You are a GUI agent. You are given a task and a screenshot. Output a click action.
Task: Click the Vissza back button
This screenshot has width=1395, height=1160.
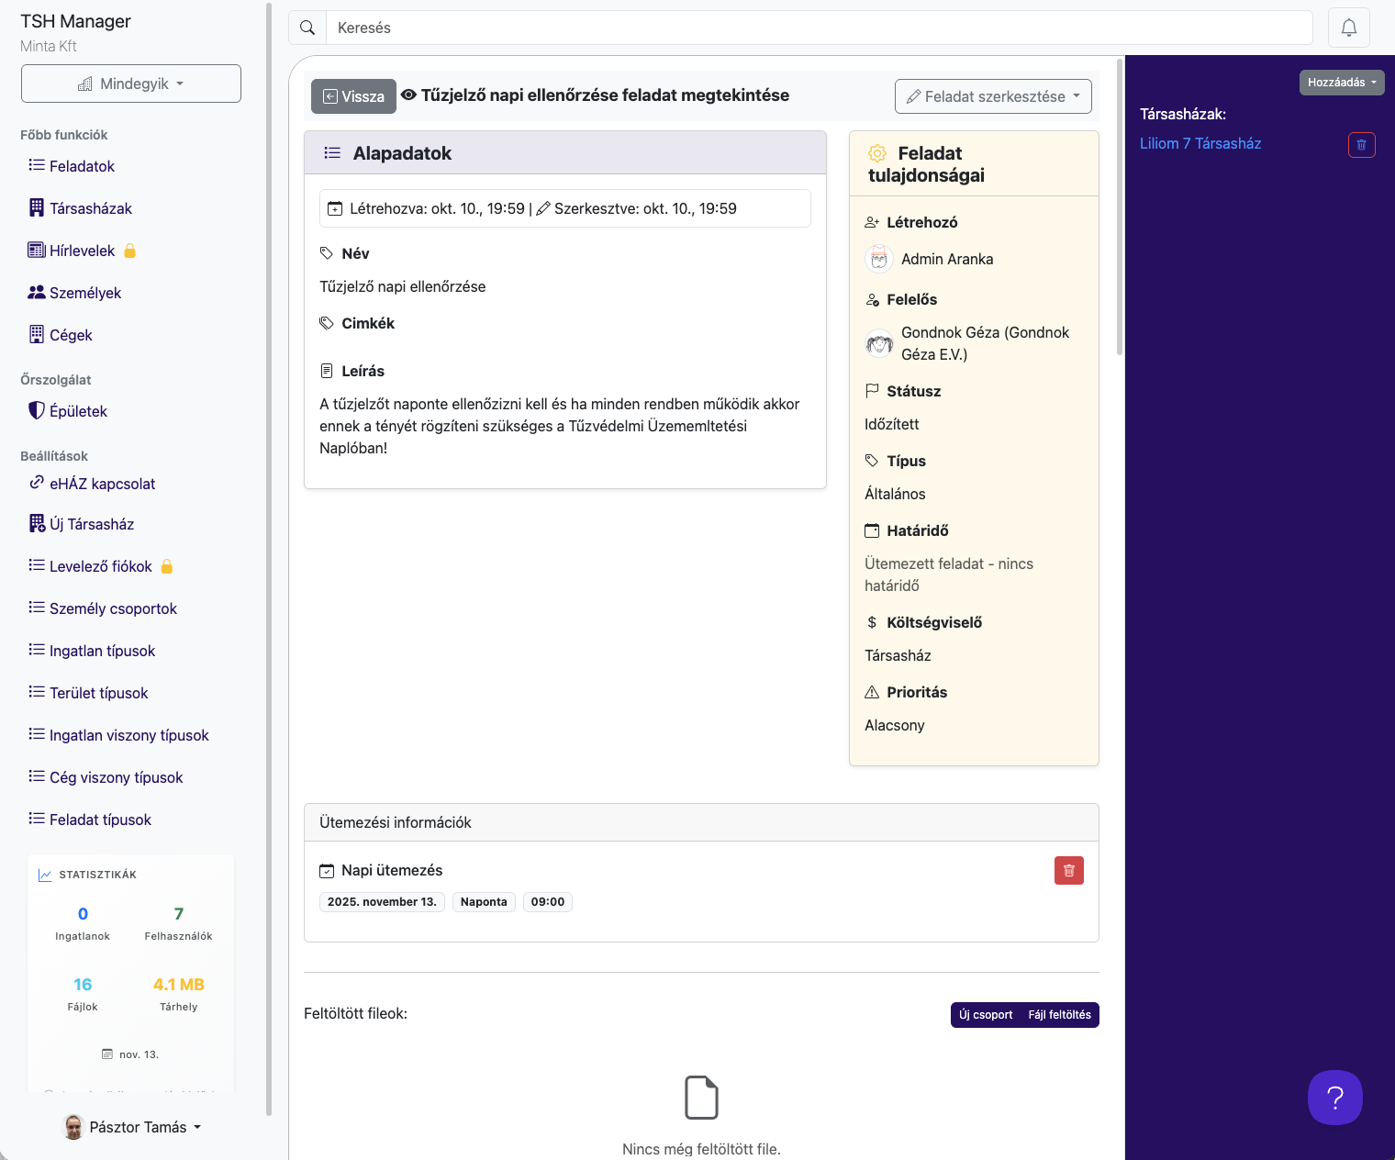click(x=353, y=96)
